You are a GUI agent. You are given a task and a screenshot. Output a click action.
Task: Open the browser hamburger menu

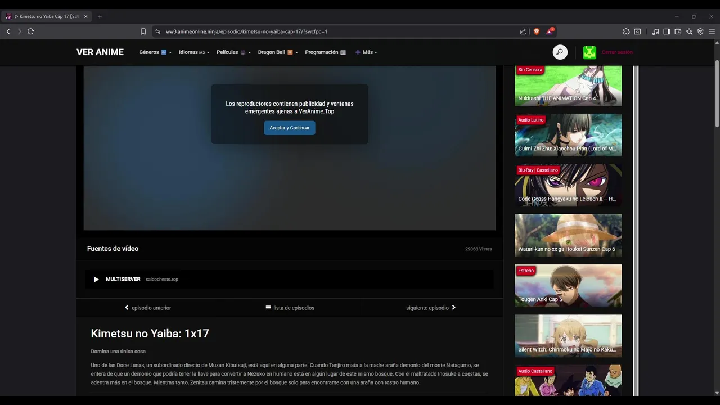click(x=712, y=31)
